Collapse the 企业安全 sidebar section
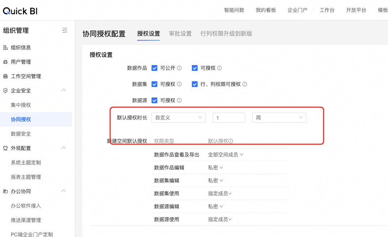Image resolution: width=388 pixels, height=237 pixels. (64, 90)
